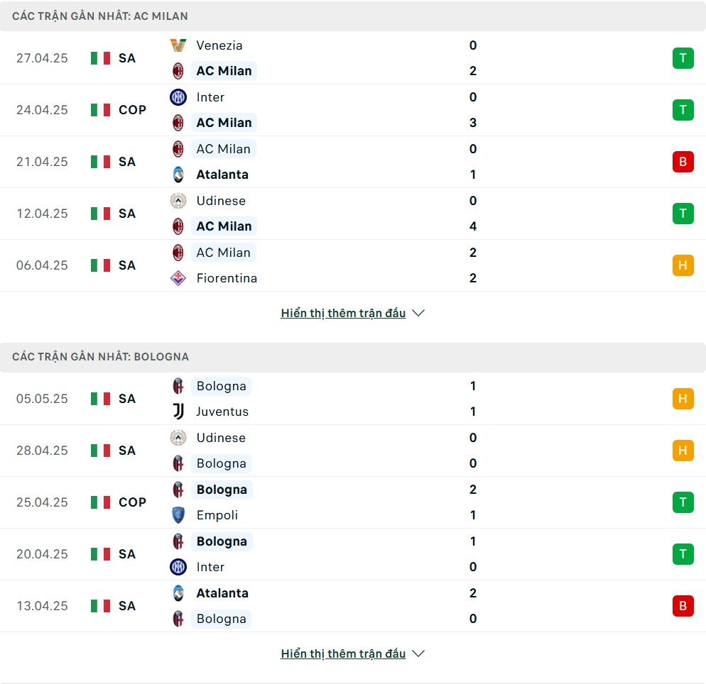Viewport: 706px width, 684px height.
Task: Click the green T badge for Venezia match
Action: tap(683, 58)
